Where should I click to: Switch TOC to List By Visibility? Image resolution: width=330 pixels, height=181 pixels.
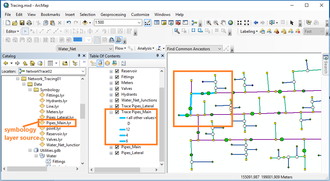(x=107, y=63)
